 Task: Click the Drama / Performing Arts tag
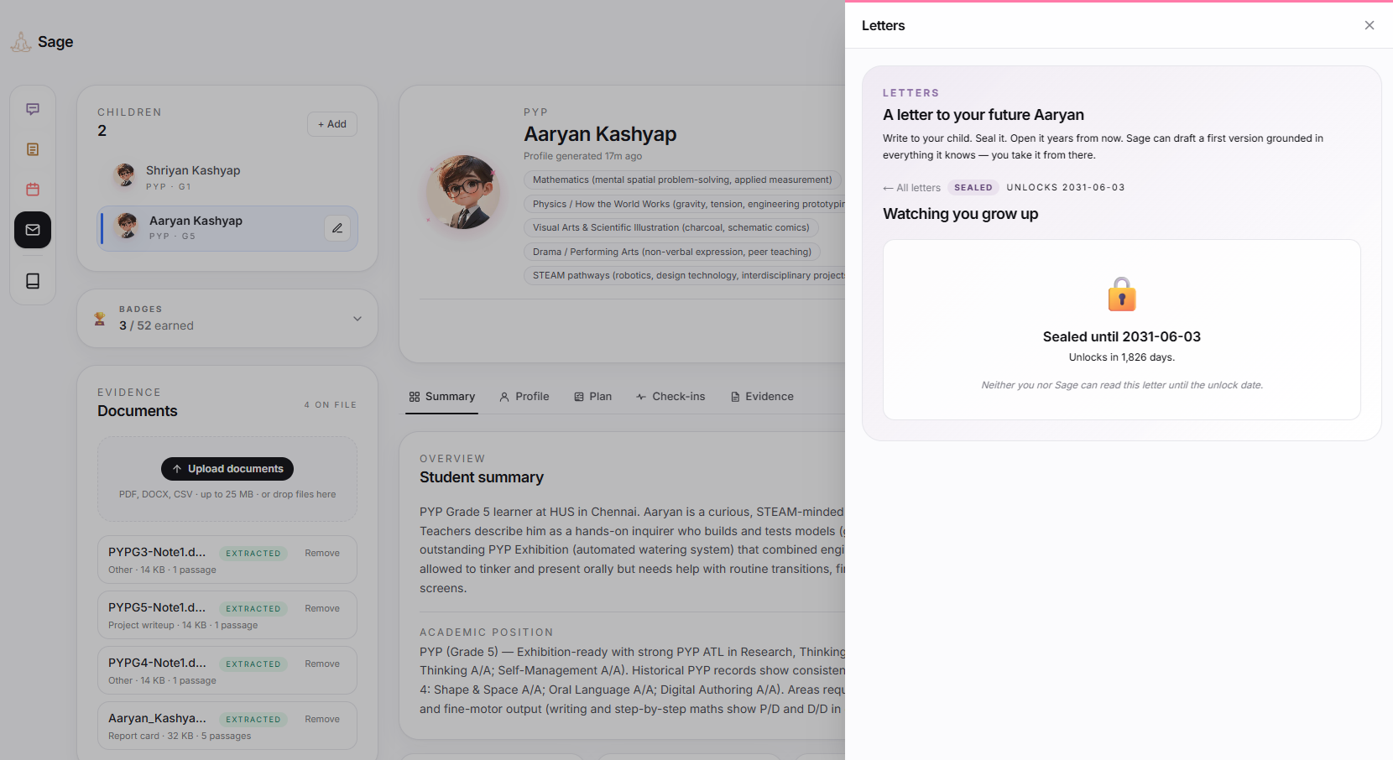point(672,252)
